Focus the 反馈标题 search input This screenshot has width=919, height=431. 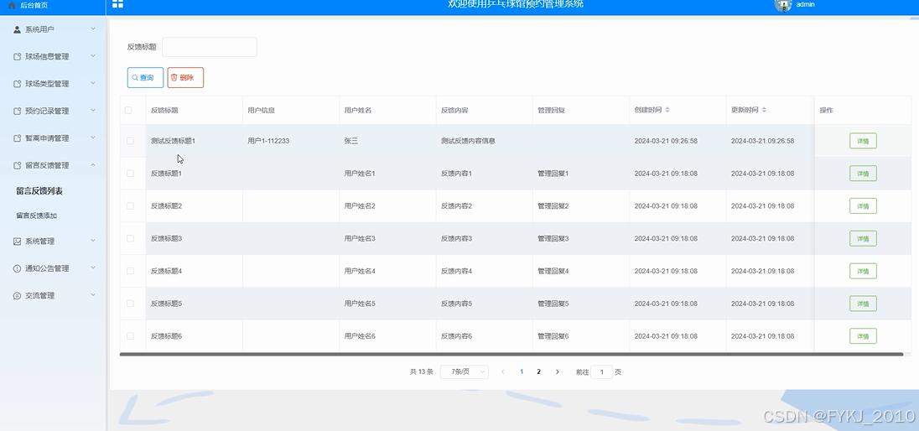pyautogui.click(x=210, y=47)
